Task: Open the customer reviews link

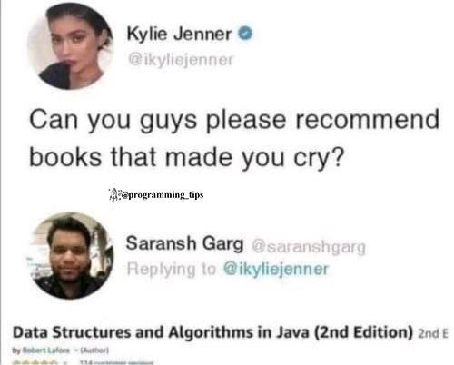Action: [x=116, y=362]
